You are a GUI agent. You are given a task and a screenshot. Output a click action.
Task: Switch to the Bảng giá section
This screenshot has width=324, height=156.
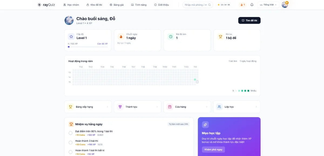pyautogui.click(x=118, y=5)
